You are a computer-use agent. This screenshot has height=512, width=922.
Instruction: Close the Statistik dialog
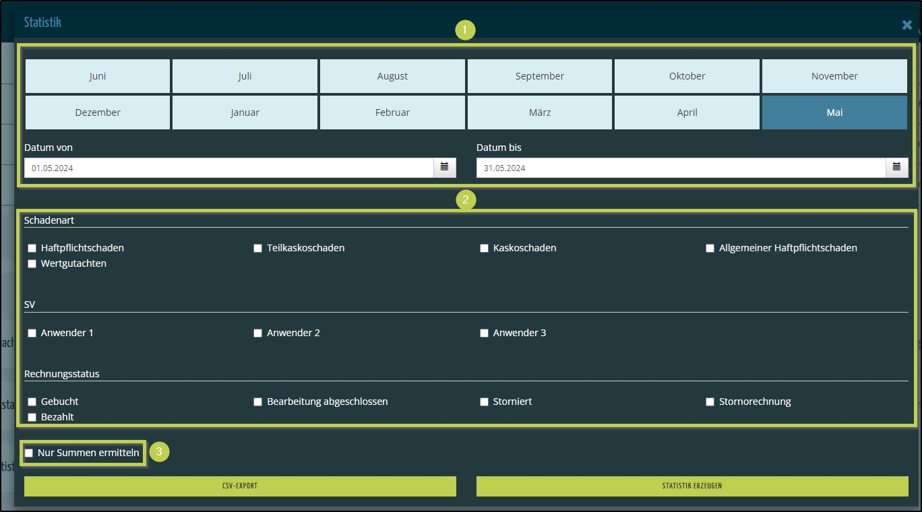coord(906,25)
